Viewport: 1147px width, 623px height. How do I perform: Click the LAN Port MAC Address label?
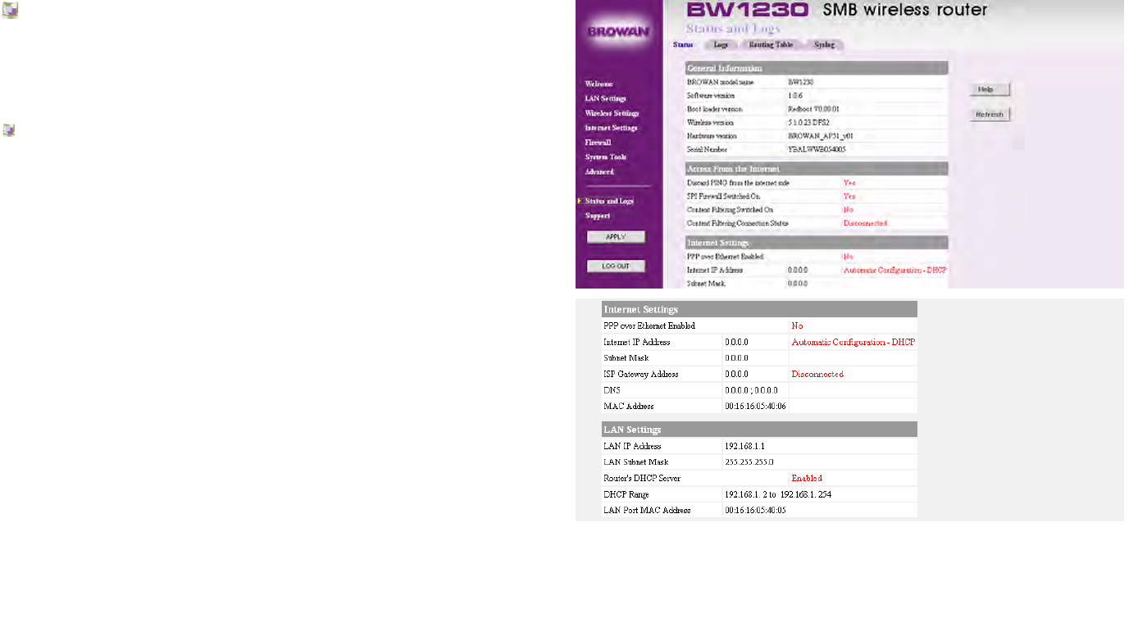tap(647, 511)
